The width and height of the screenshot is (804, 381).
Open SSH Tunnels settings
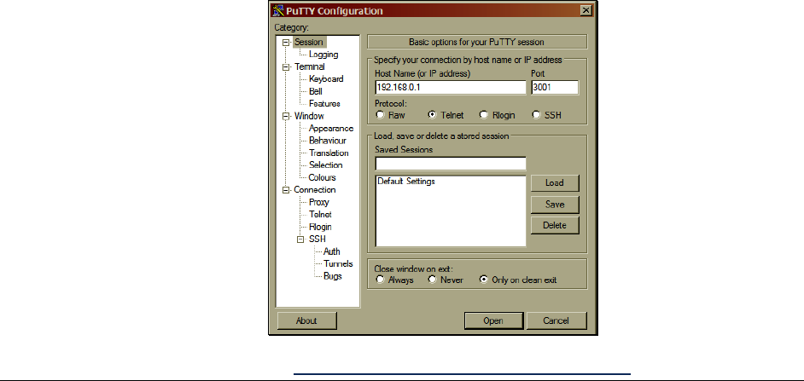[339, 263]
